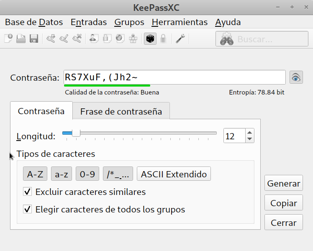Click the binoculars search options icon

(x=226, y=39)
